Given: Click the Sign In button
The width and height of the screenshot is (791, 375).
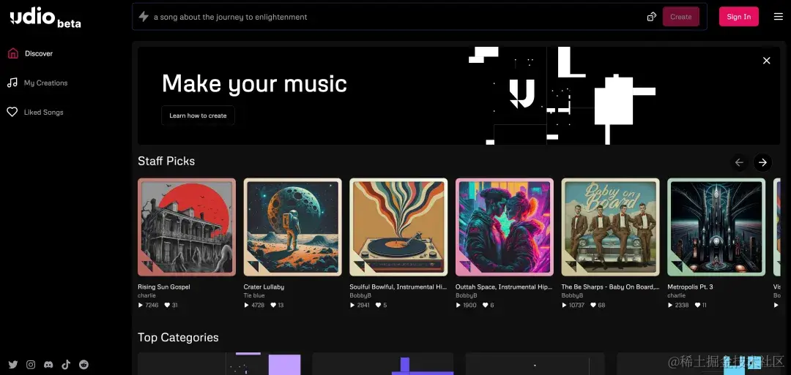Looking at the screenshot, I should pos(738,17).
